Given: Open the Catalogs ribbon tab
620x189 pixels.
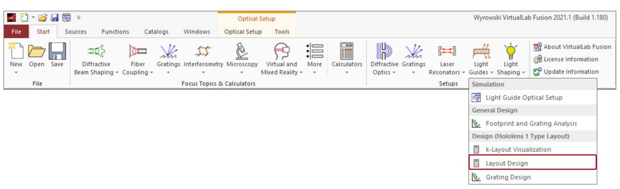Looking at the screenshot, I should (x=156, y=32).
